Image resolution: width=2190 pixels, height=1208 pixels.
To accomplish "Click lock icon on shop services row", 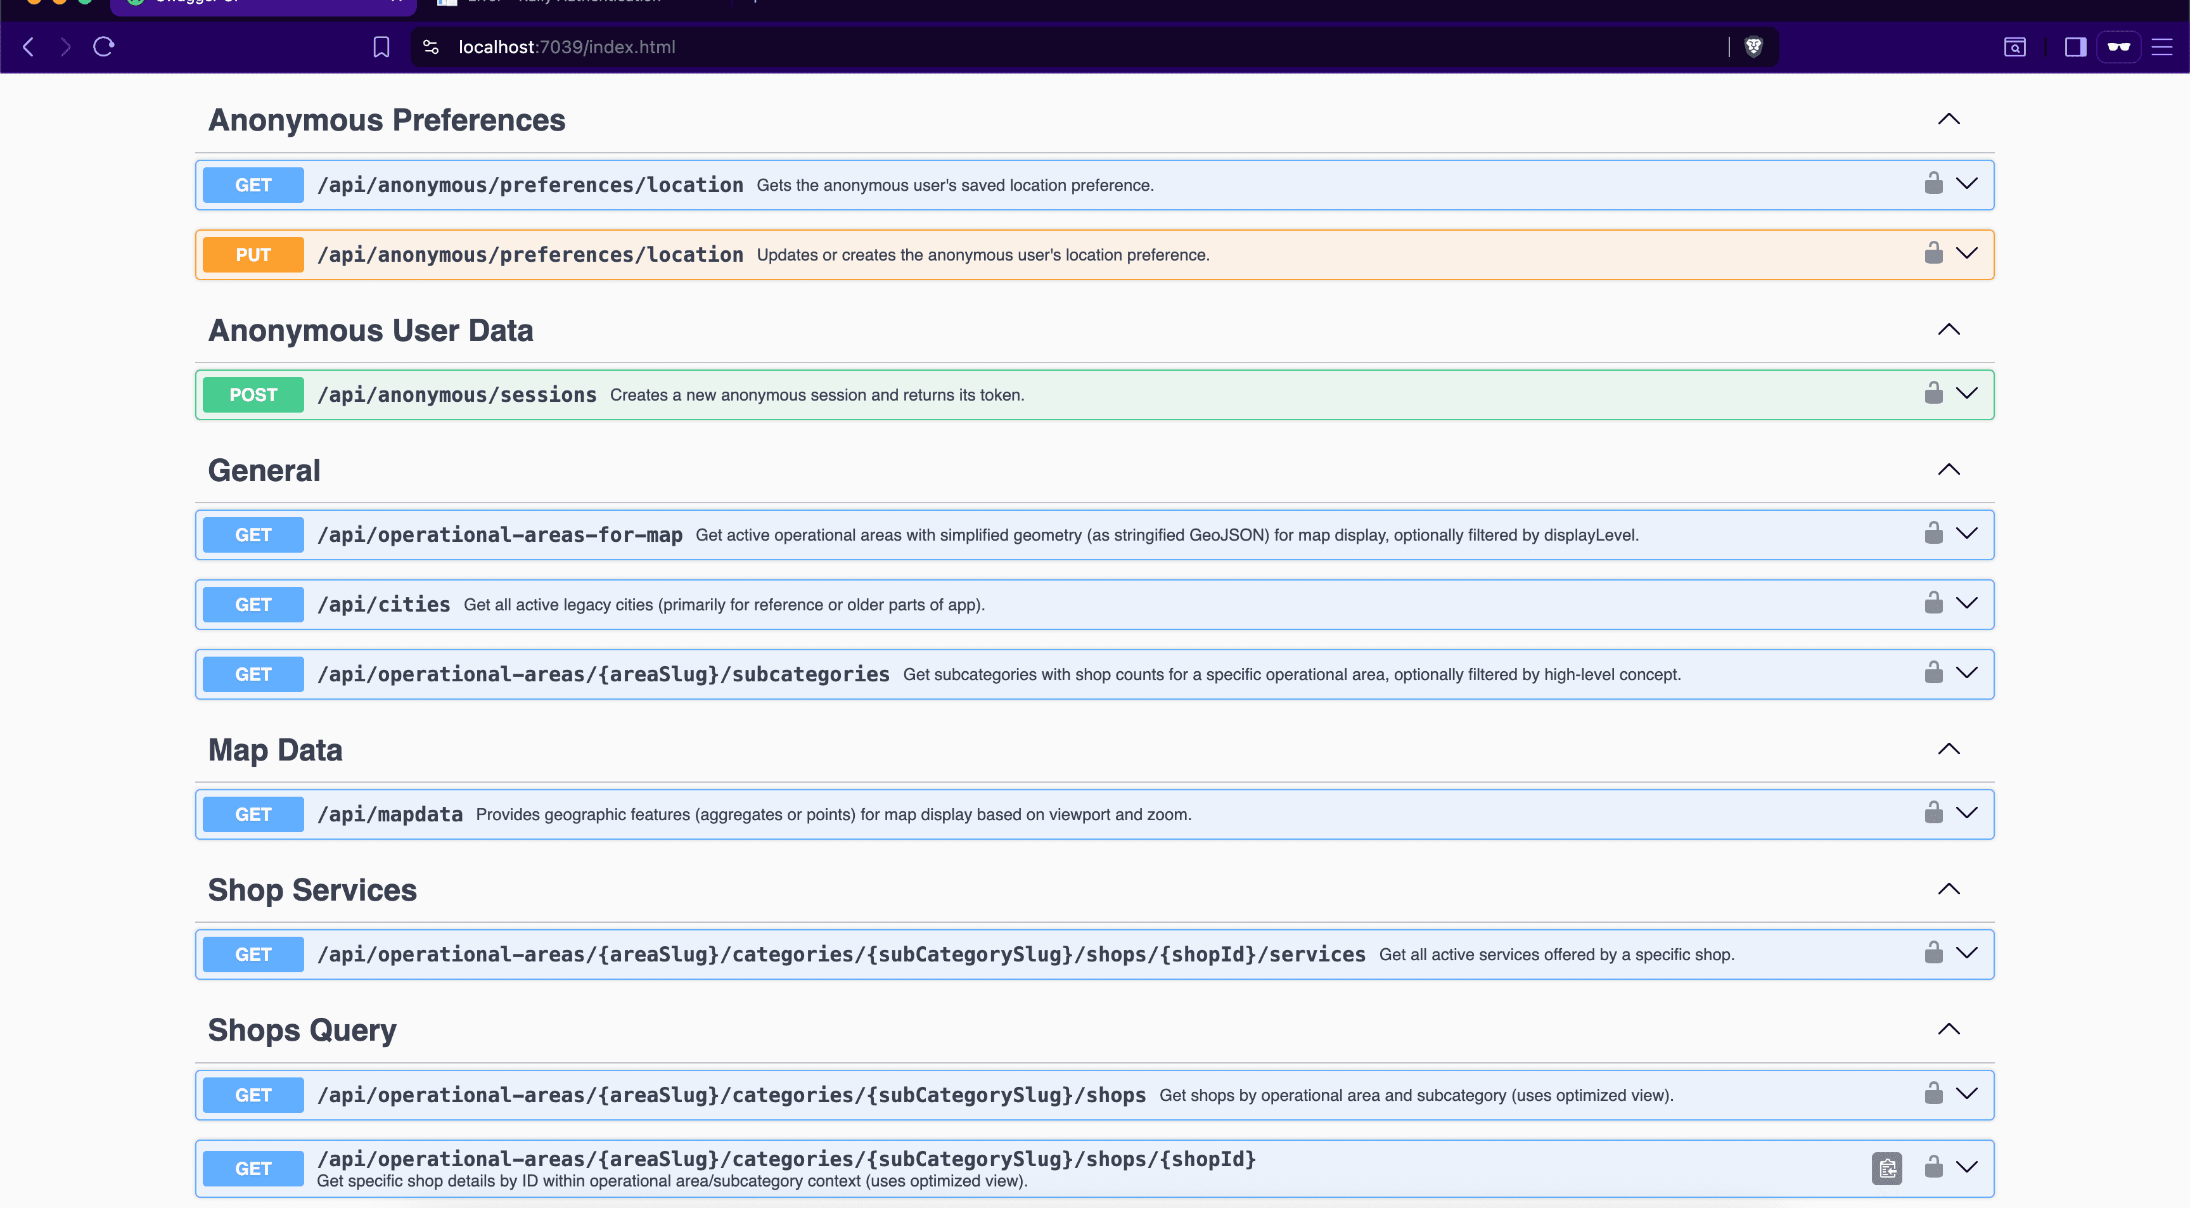I will click(1933, 953).
